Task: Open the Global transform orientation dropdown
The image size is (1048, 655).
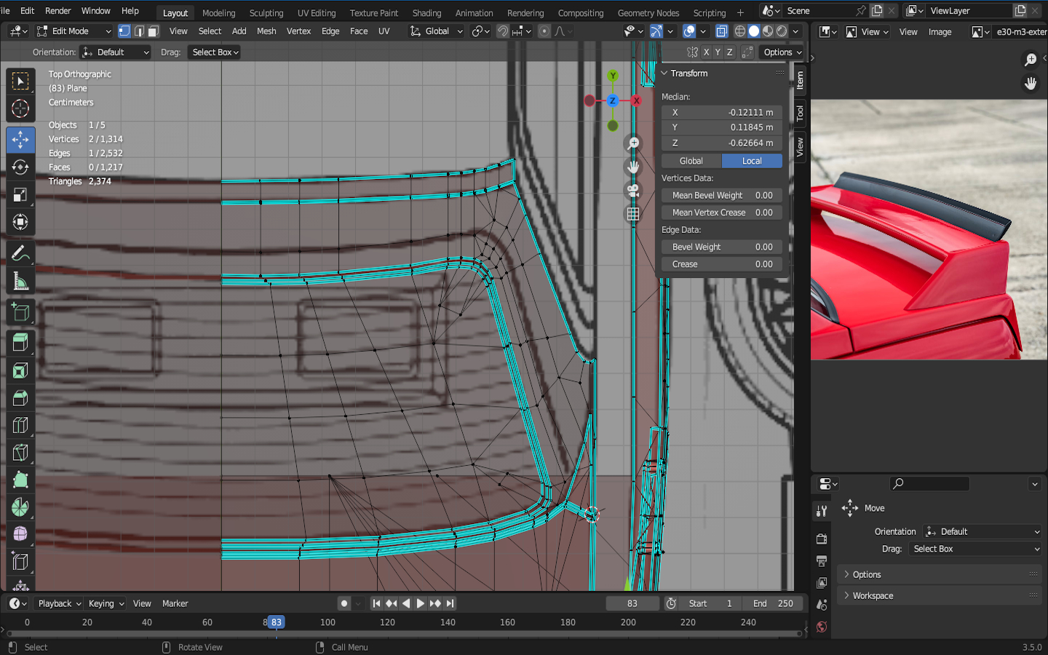Action: click(x=437, y=31)
